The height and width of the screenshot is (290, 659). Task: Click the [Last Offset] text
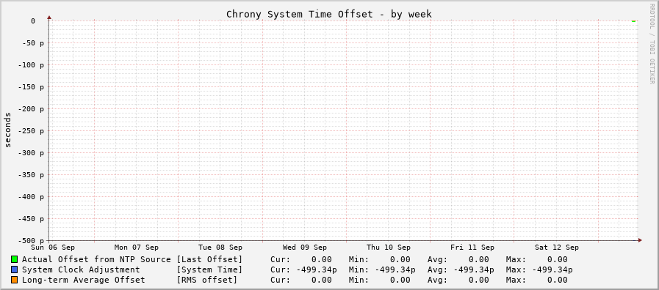209,259
